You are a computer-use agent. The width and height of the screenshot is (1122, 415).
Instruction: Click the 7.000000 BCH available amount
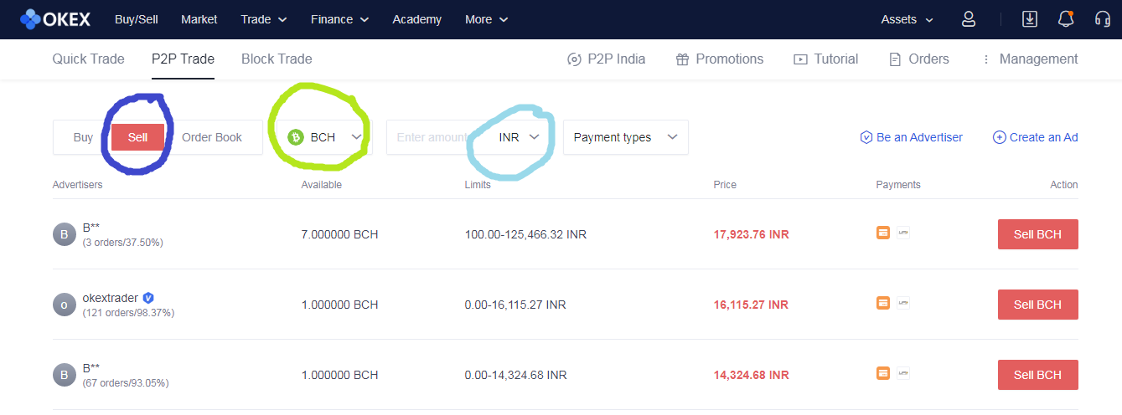pos(339,234)
